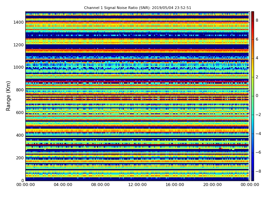Viewport: 267px width, 200px height.
Task: Click the 400 range tick label
Action: (20, 135)
